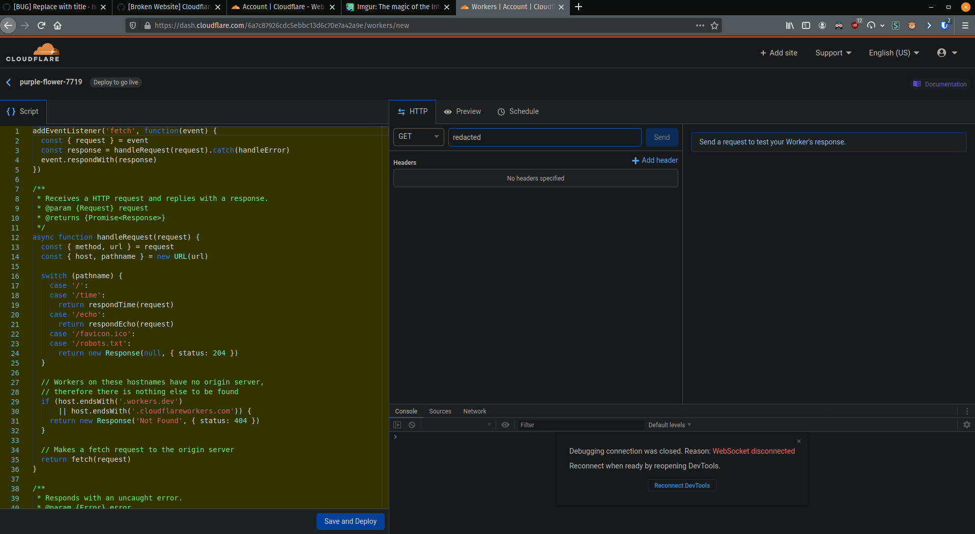Switch to the Preview tab
975x534 pixels.
click(462, 112)
